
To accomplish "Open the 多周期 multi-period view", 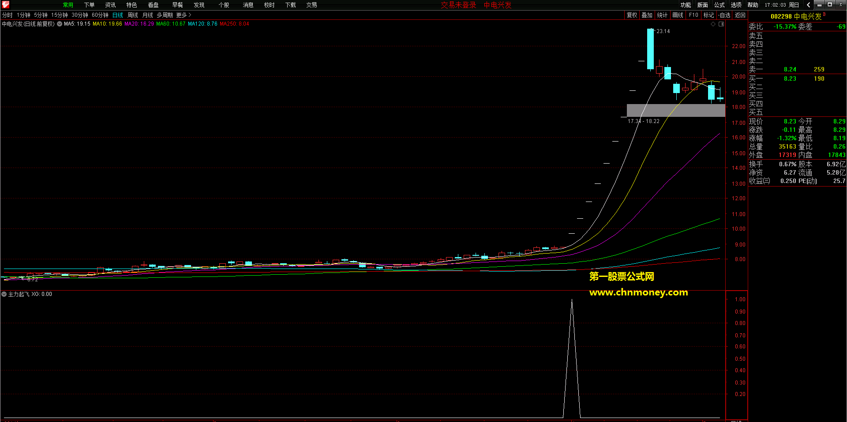I will (x=165, y=15).
